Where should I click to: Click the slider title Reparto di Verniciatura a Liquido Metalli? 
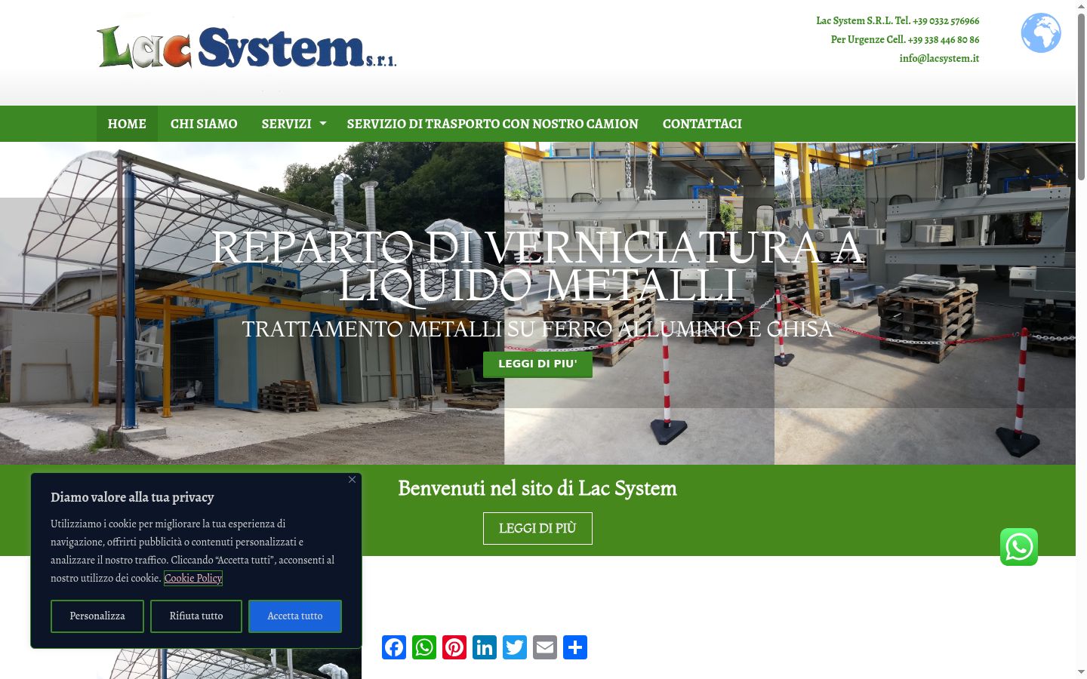pos(537,266)
